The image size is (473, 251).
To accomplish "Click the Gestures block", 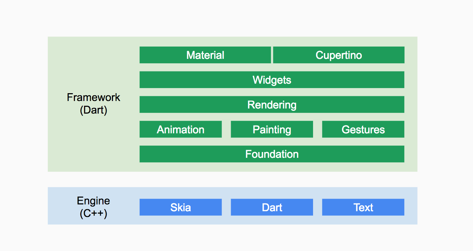I will pos(363,129).
